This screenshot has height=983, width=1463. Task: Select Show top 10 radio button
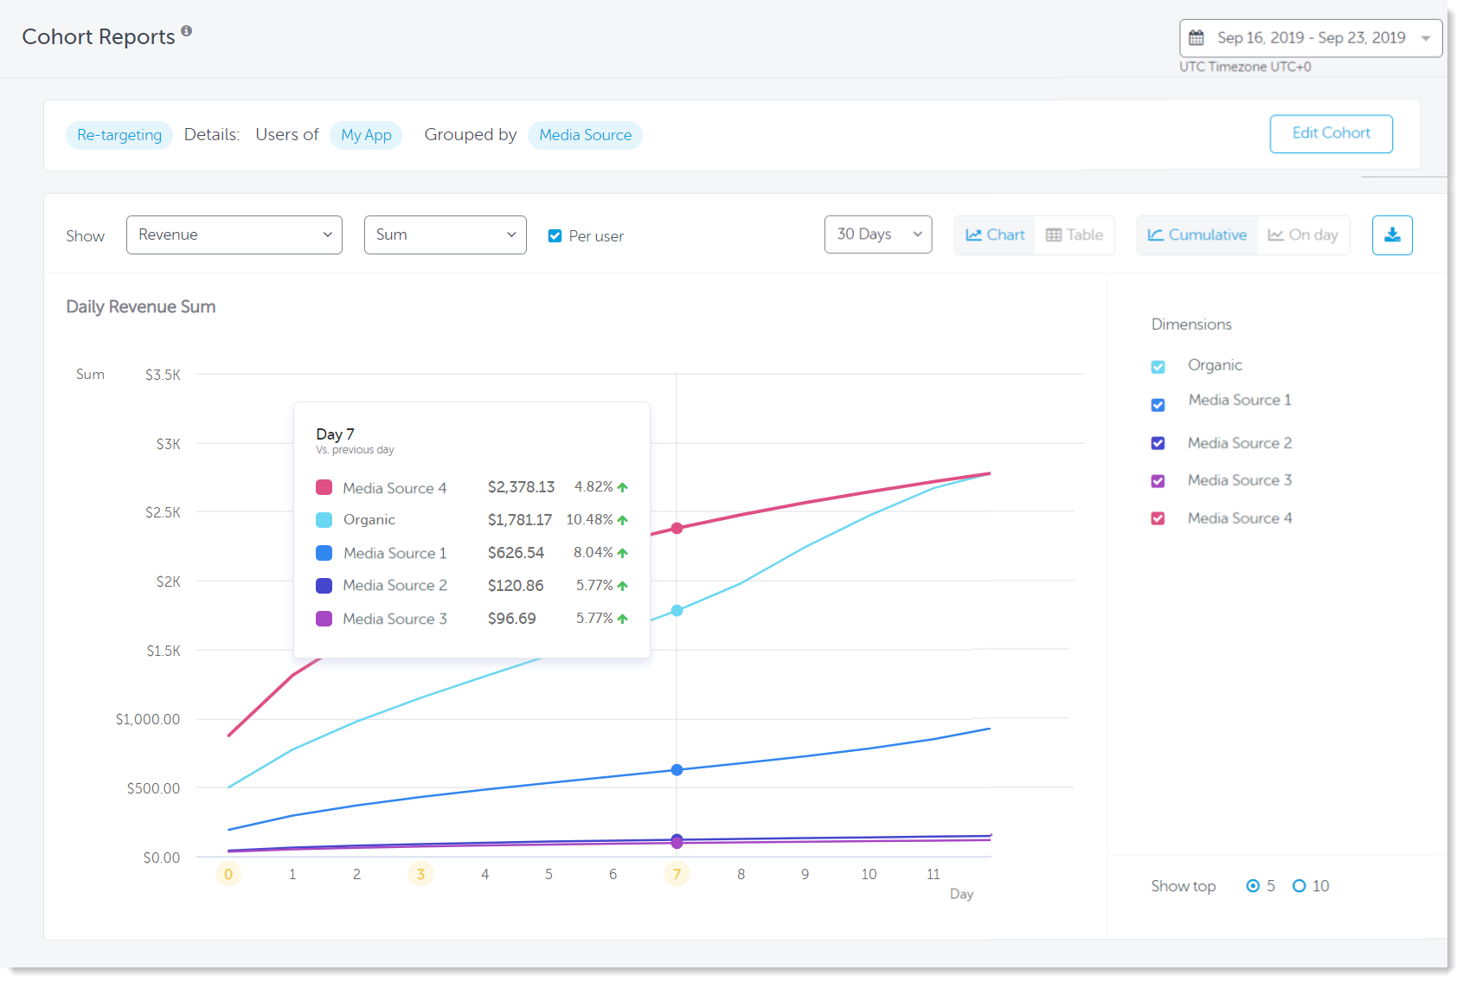(1299, 886)
